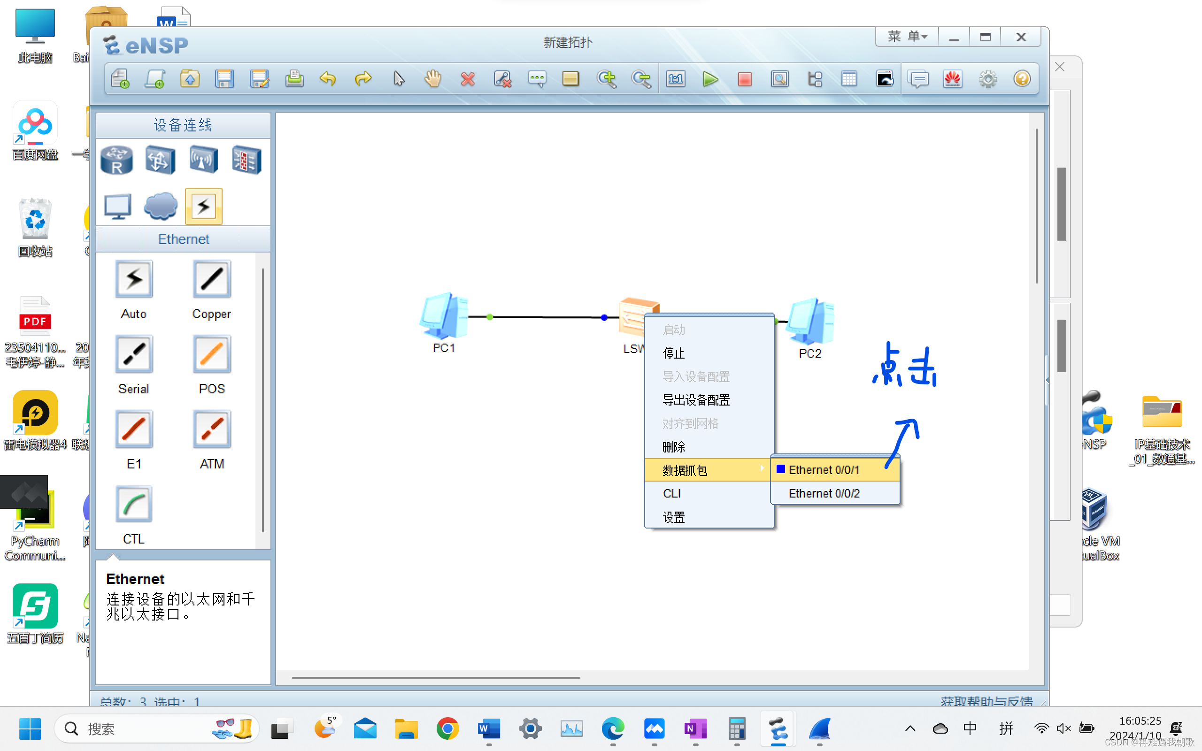Click the Start all devices play icon

pyautogui.click(x=710, y=79)
